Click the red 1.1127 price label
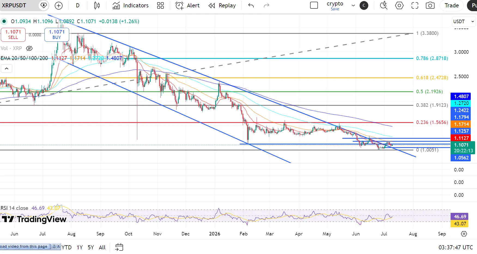The height and width of the screenshot is (254, 477). 461,138
